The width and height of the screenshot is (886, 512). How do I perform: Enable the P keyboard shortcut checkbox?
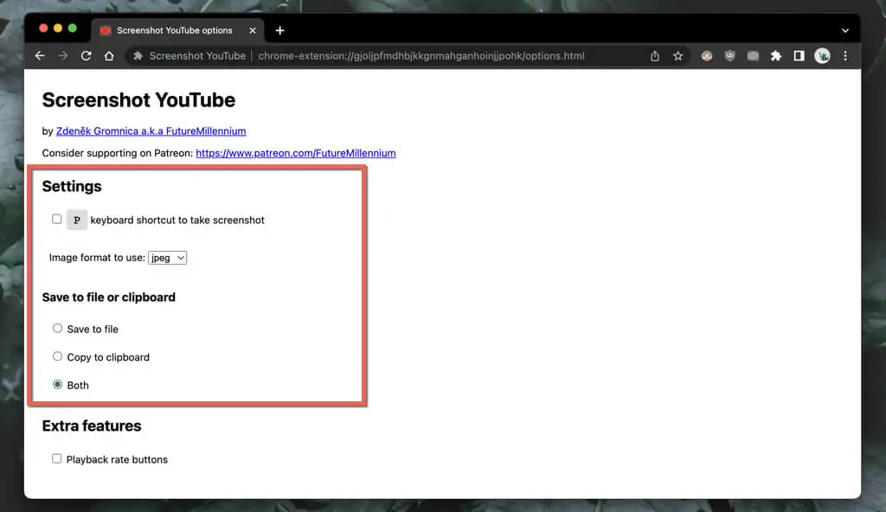57,220
